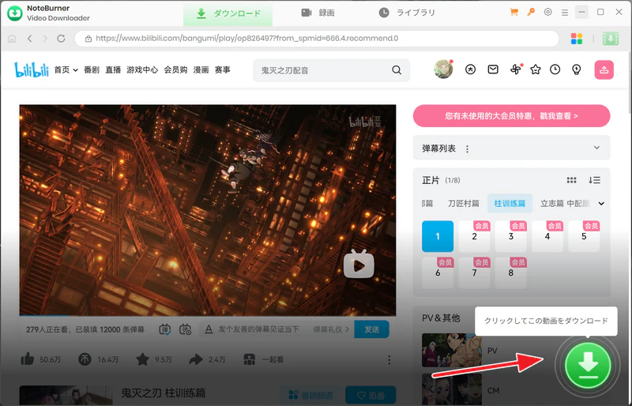This screenshot has height=406, width=632.
Task: Open the big member icon in header
Action: coord(470,70)
